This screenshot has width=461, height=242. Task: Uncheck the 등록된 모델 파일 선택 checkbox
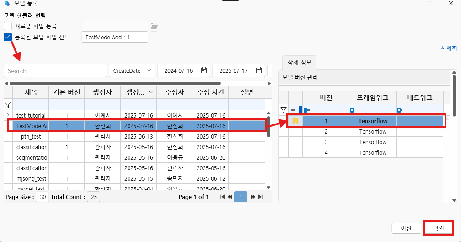[x=8, y=37]
